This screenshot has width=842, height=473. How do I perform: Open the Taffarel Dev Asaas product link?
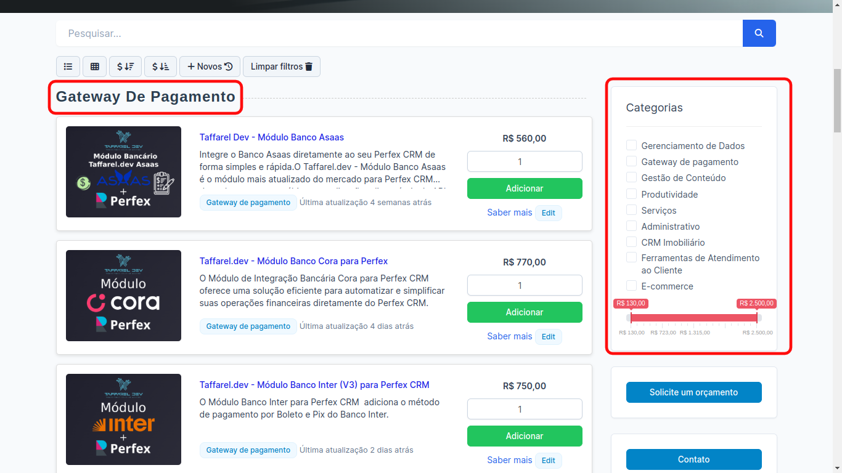coord(271,137)
